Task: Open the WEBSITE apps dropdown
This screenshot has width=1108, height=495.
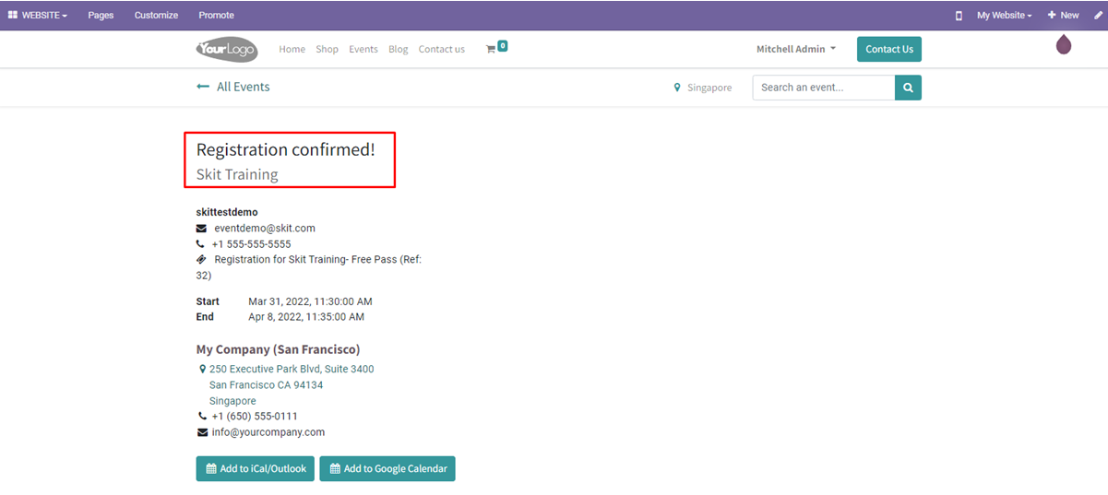Action: tap(38, 16)
